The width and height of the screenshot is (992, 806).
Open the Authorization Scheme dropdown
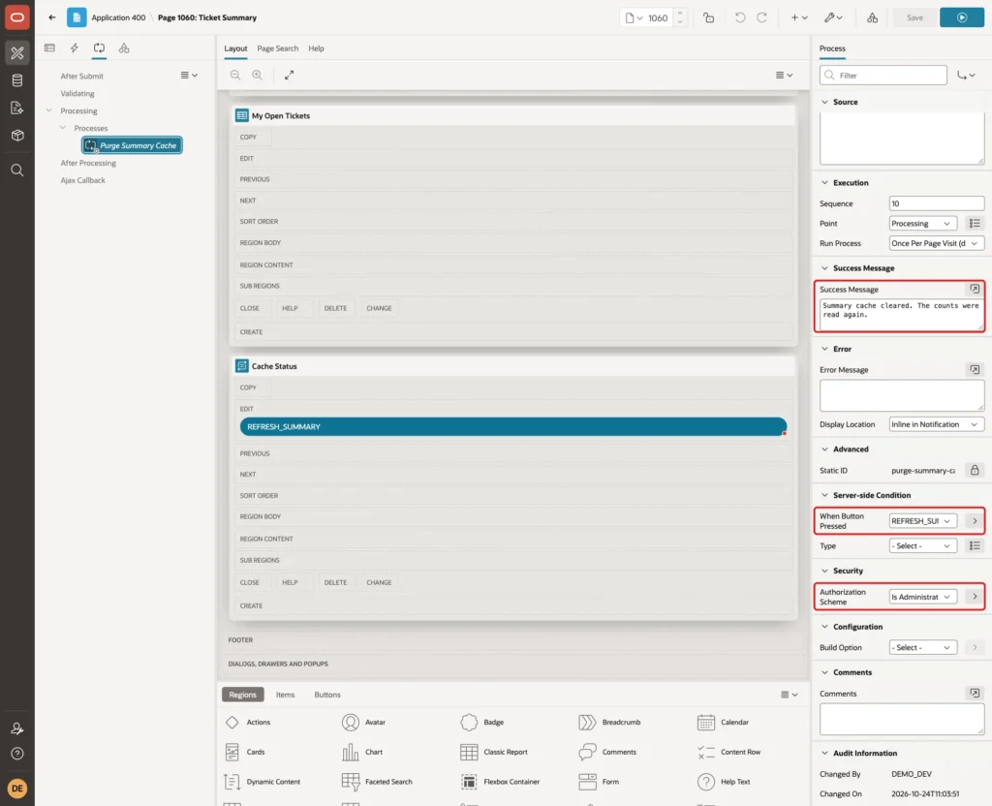point(922,597)
